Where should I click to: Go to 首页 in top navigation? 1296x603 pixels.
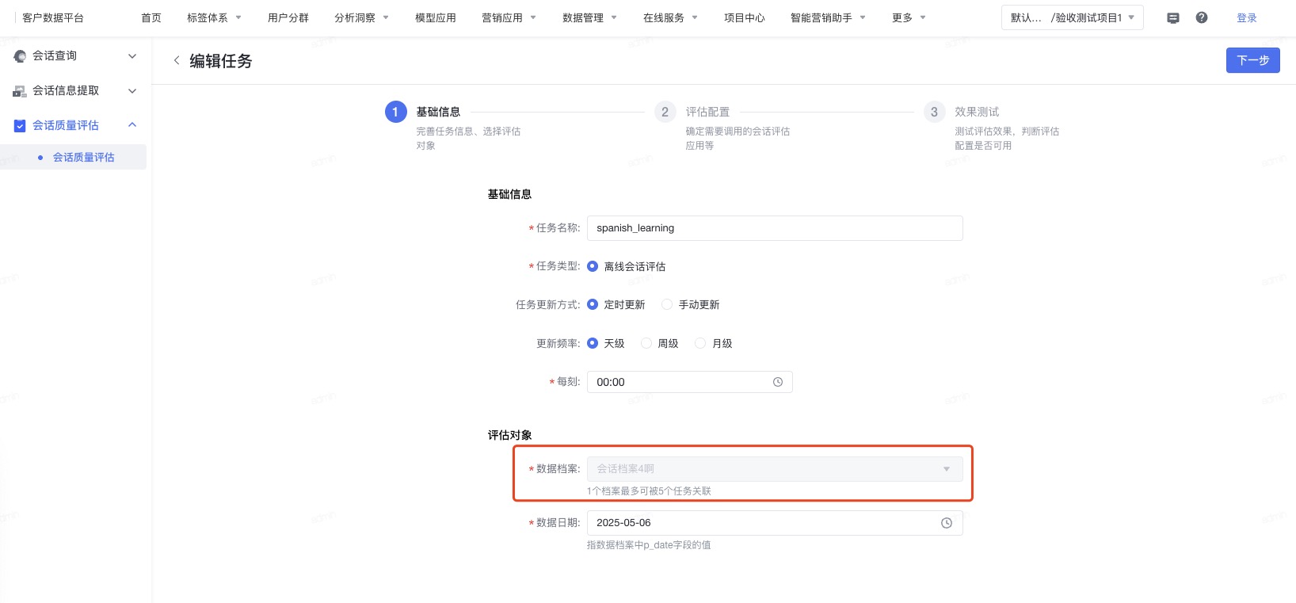151,17
